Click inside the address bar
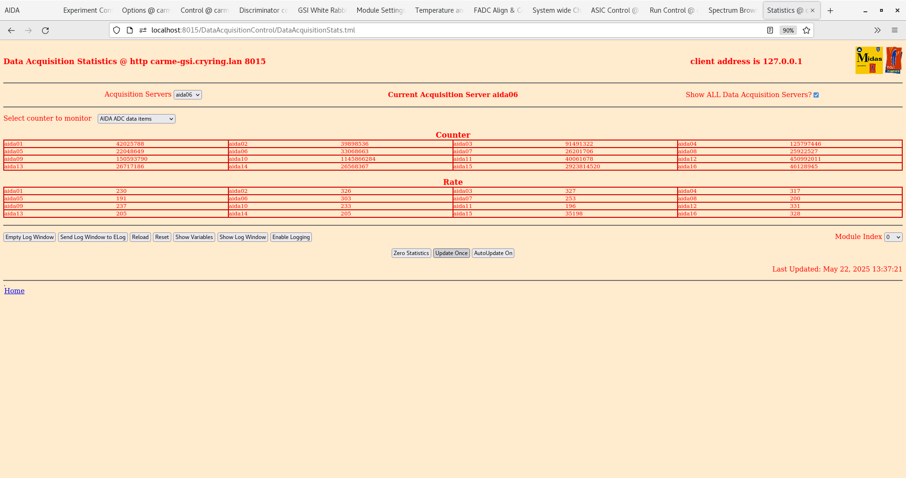 pyautogui.click(x=330, y=30)
